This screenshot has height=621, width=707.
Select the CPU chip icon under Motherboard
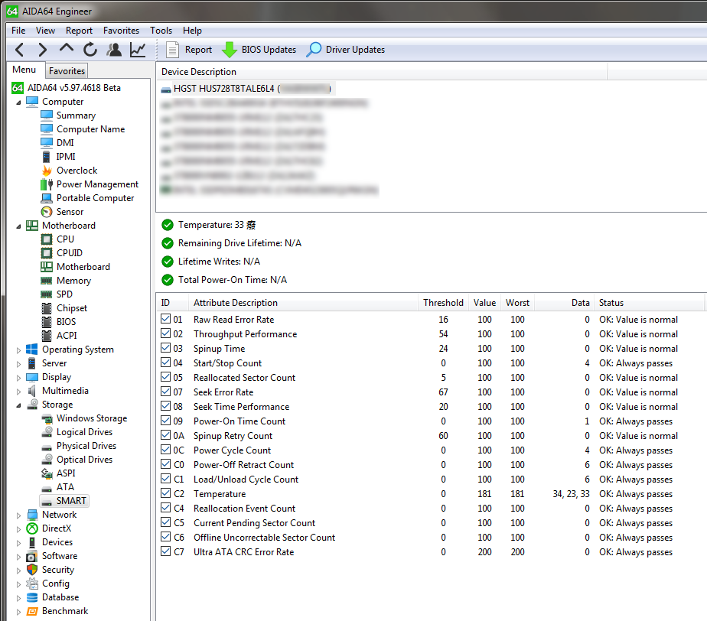(x=47, y=239)
